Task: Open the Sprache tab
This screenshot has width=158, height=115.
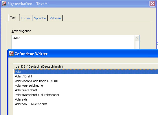Action: (40, 18)
